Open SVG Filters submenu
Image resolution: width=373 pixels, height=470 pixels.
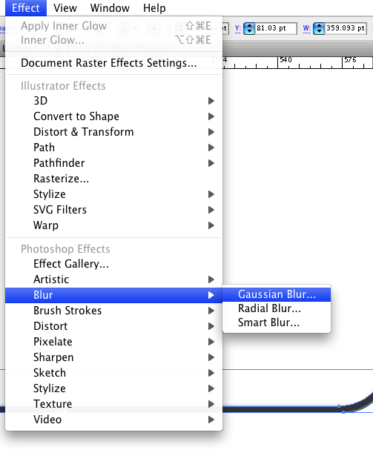click(113, 210)
